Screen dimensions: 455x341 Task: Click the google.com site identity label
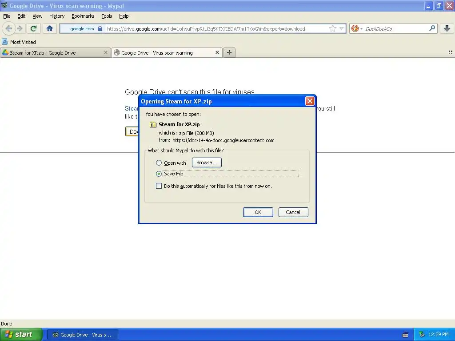(82, 28)
